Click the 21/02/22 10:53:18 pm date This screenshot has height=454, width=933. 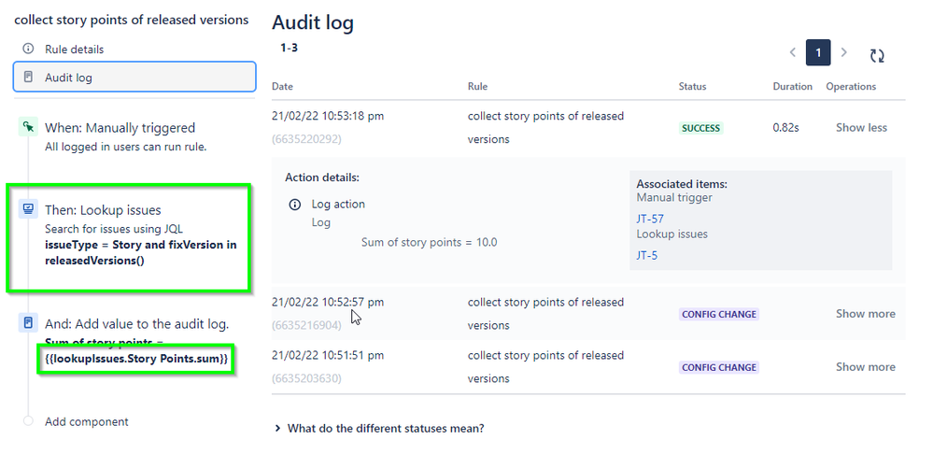point(327,116)
